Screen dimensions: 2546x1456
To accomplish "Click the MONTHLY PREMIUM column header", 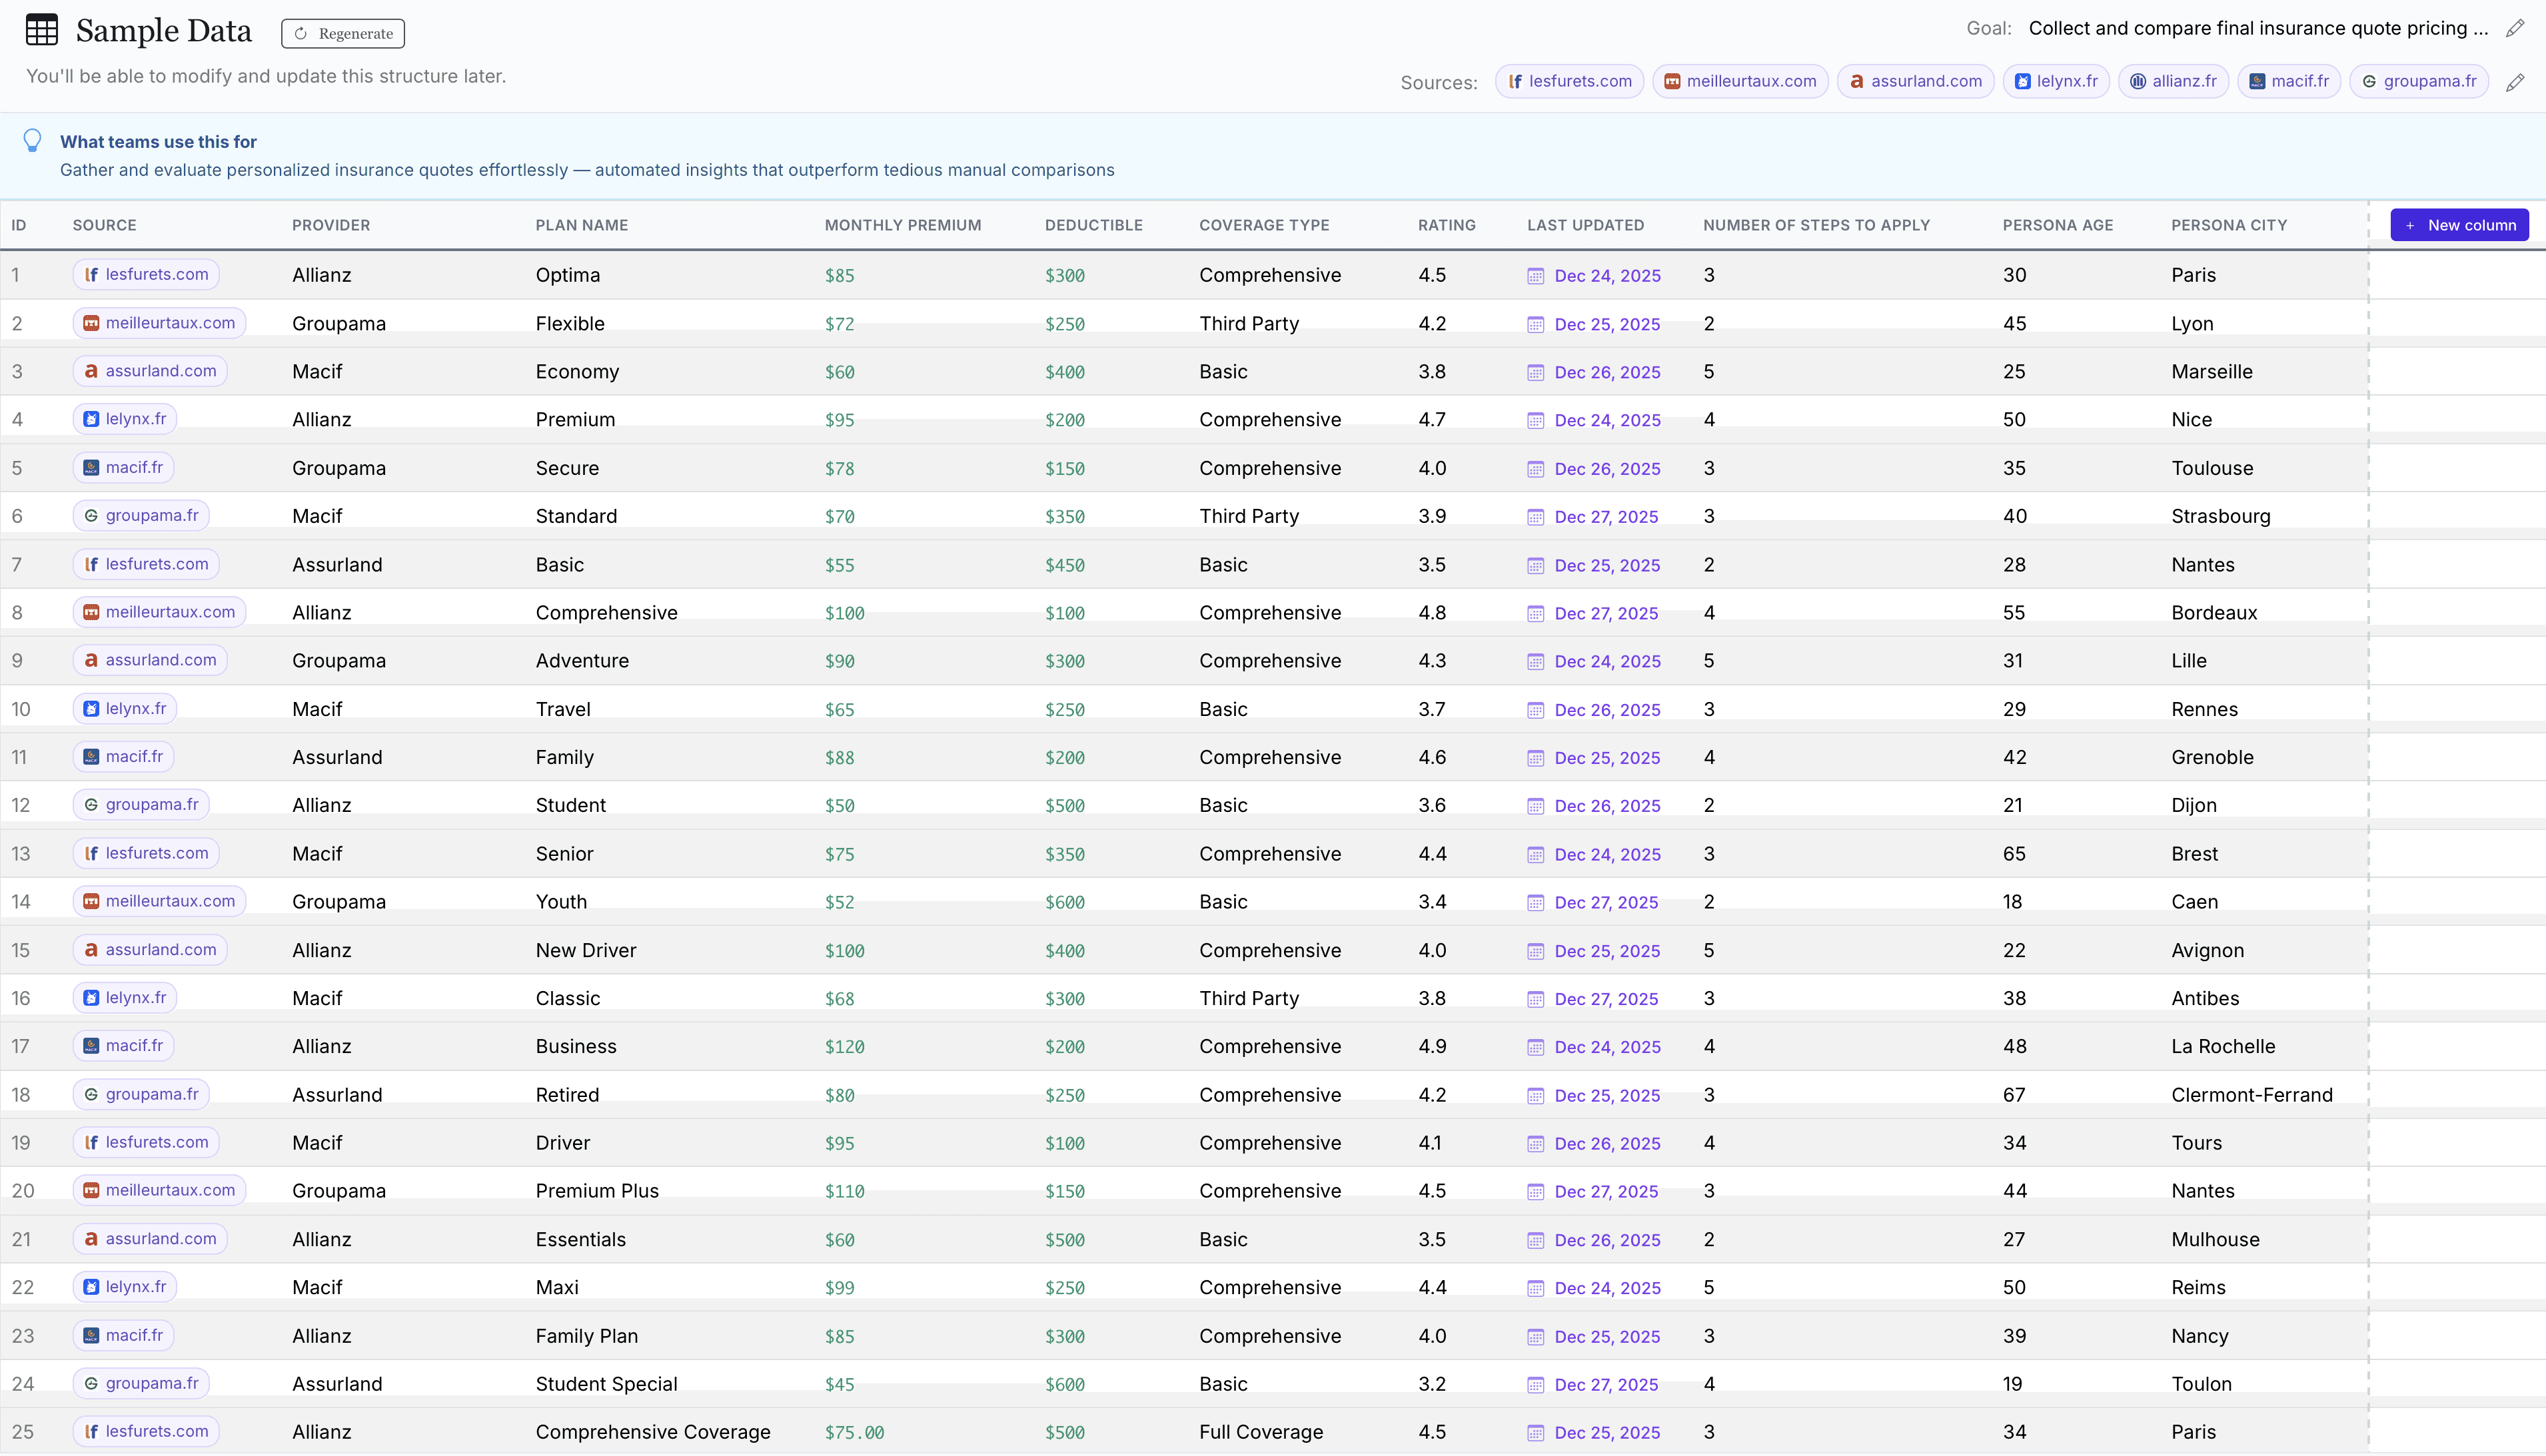I will pos(902,225).
